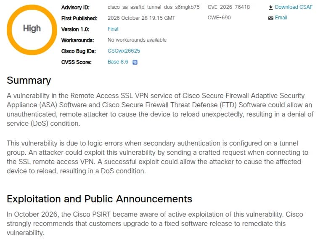Click the First Published label
Screen dimensions: 323x244
click(79, 19)
